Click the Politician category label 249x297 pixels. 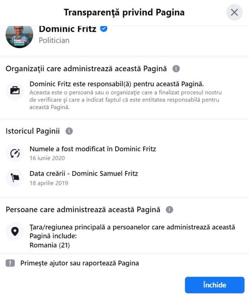point(54,40)
